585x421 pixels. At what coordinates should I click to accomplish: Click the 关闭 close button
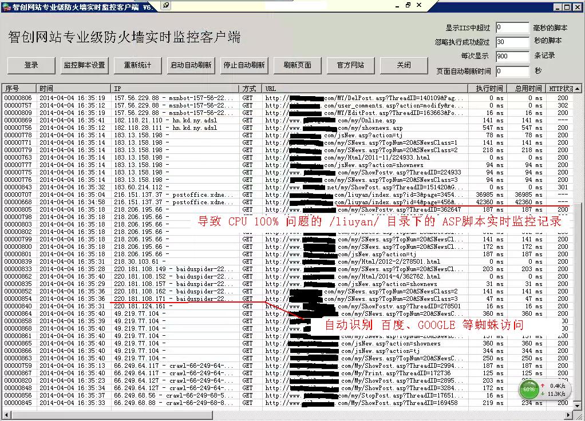tap(404, 65)
